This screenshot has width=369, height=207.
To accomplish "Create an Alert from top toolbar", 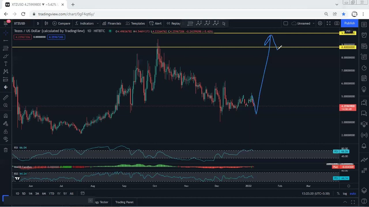I will 155,23.
